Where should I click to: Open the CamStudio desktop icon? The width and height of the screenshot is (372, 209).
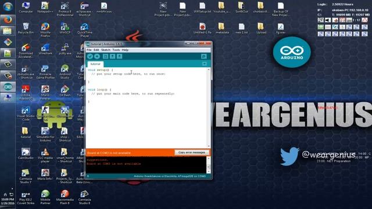coord(26,153)
